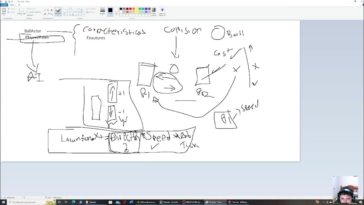Viewport: 364px width, 205px height.
Task: Choose the black palette swatch
Action: 121,9
